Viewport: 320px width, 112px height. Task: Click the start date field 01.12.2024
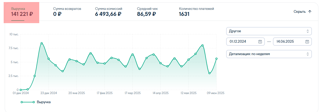(245, 42)
